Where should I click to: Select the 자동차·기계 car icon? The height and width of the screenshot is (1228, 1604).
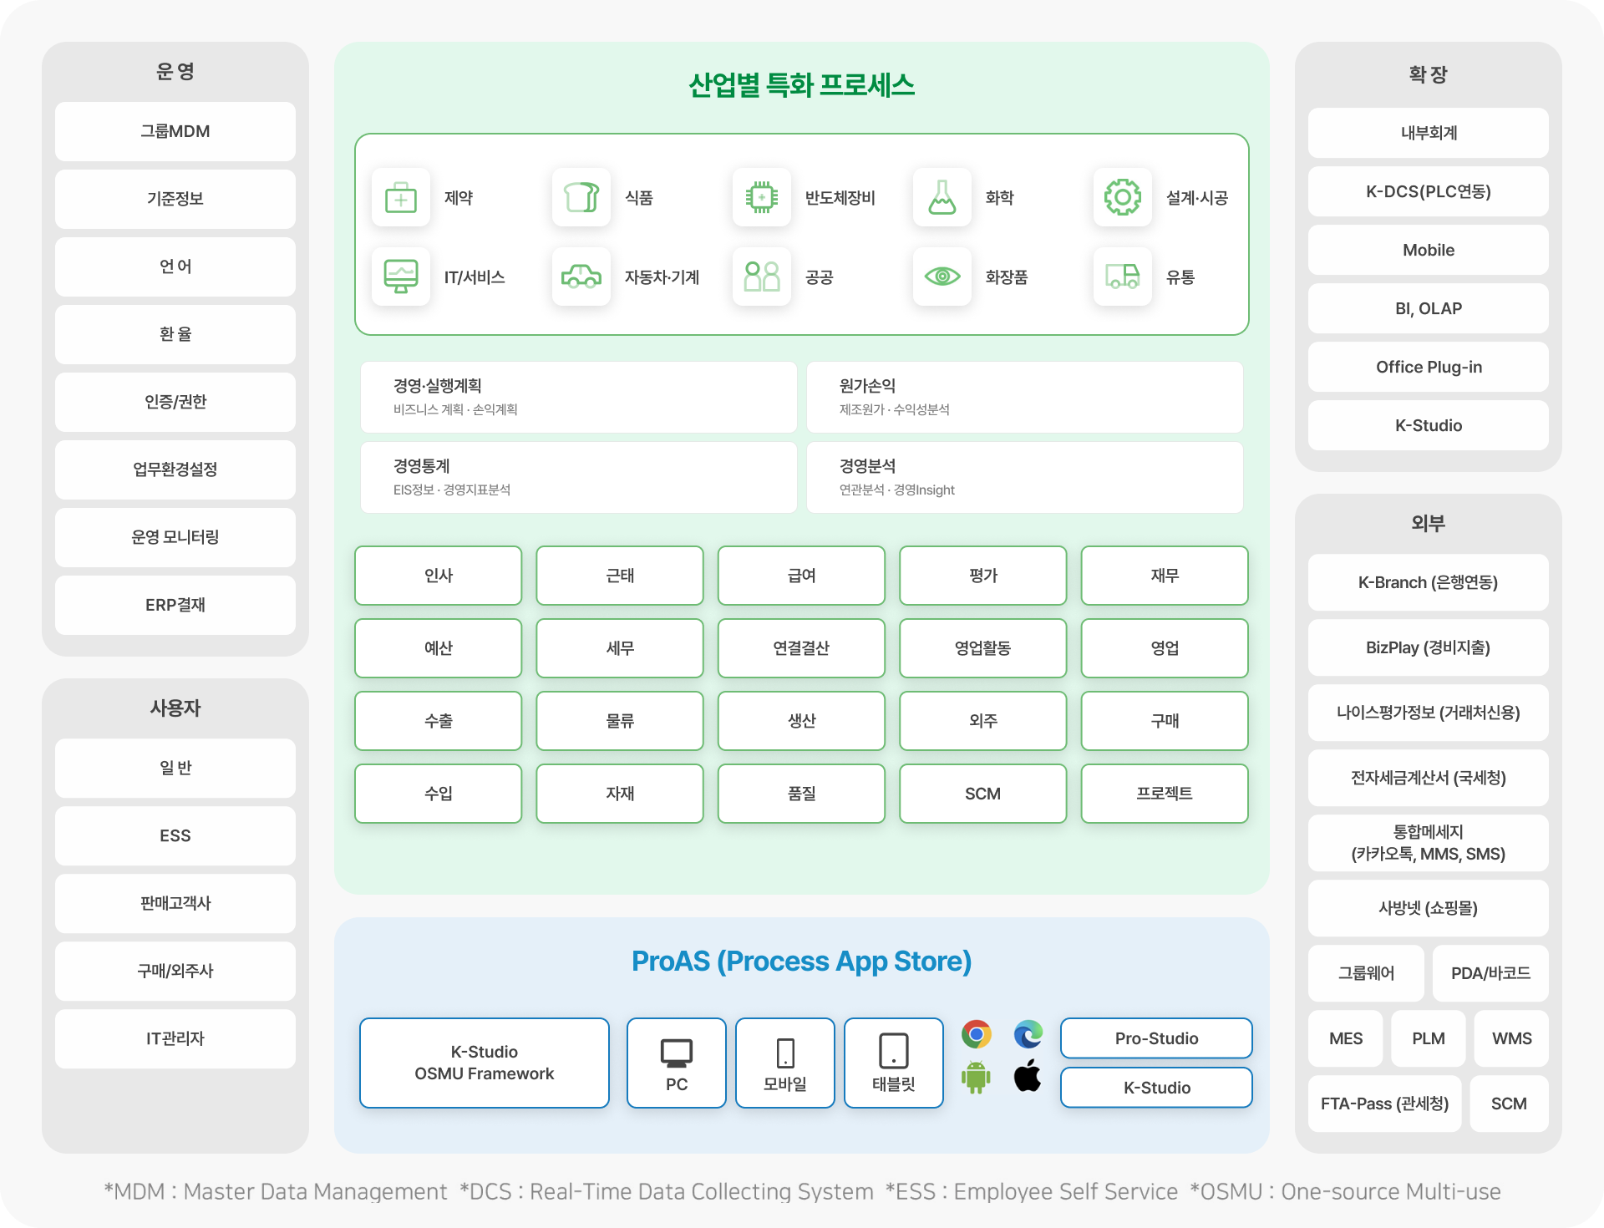tap(581, 277)
